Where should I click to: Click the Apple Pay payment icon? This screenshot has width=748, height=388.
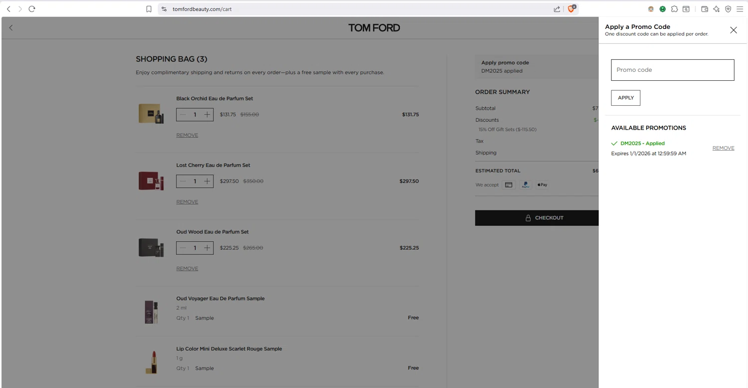[x=543, y=185]
